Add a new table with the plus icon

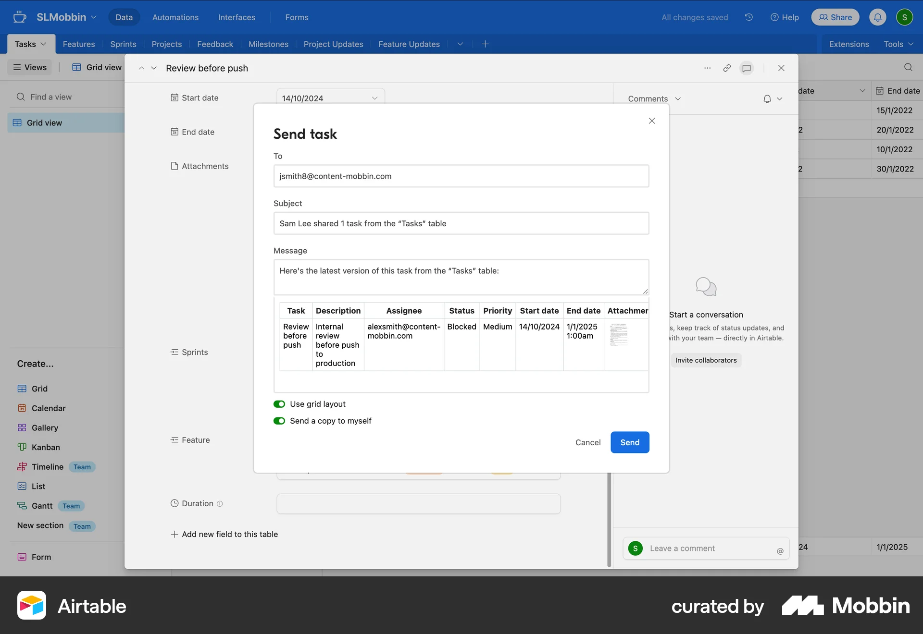485,44
